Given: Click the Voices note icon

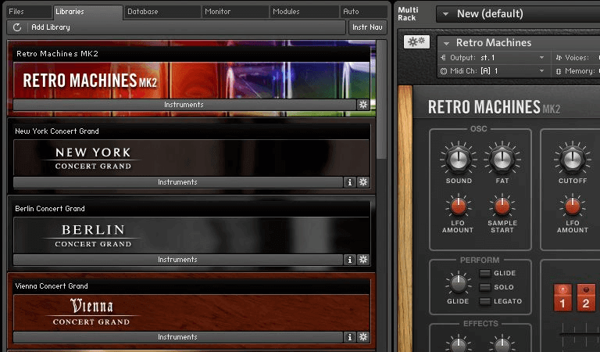Looking at the screenshot, I should coord(559,58).
